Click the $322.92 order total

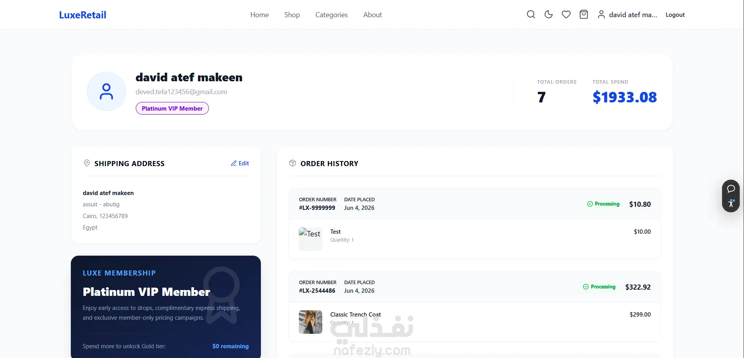[x=638, y=287]
